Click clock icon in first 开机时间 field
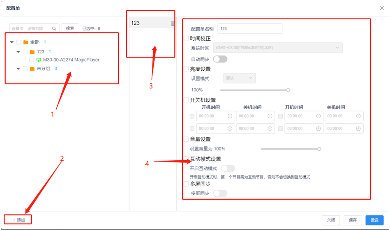Image resolution: width=390 pixels, height=231 pixels. tap(230, 116)
